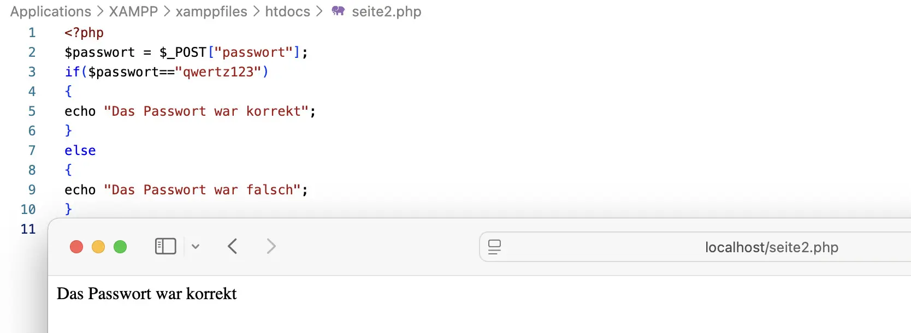
Task: Click the red close window button
Action: (x=76, y=247)
